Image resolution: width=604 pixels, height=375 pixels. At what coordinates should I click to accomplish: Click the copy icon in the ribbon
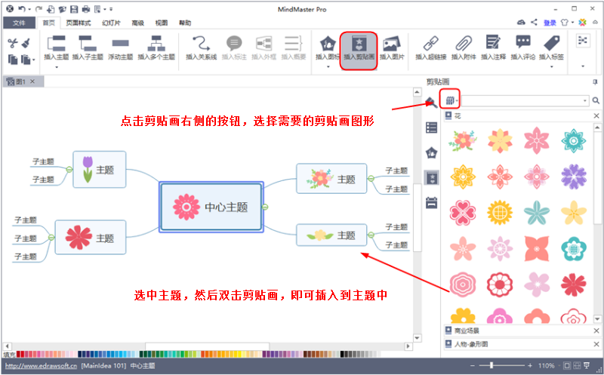[x=13, y=60]
